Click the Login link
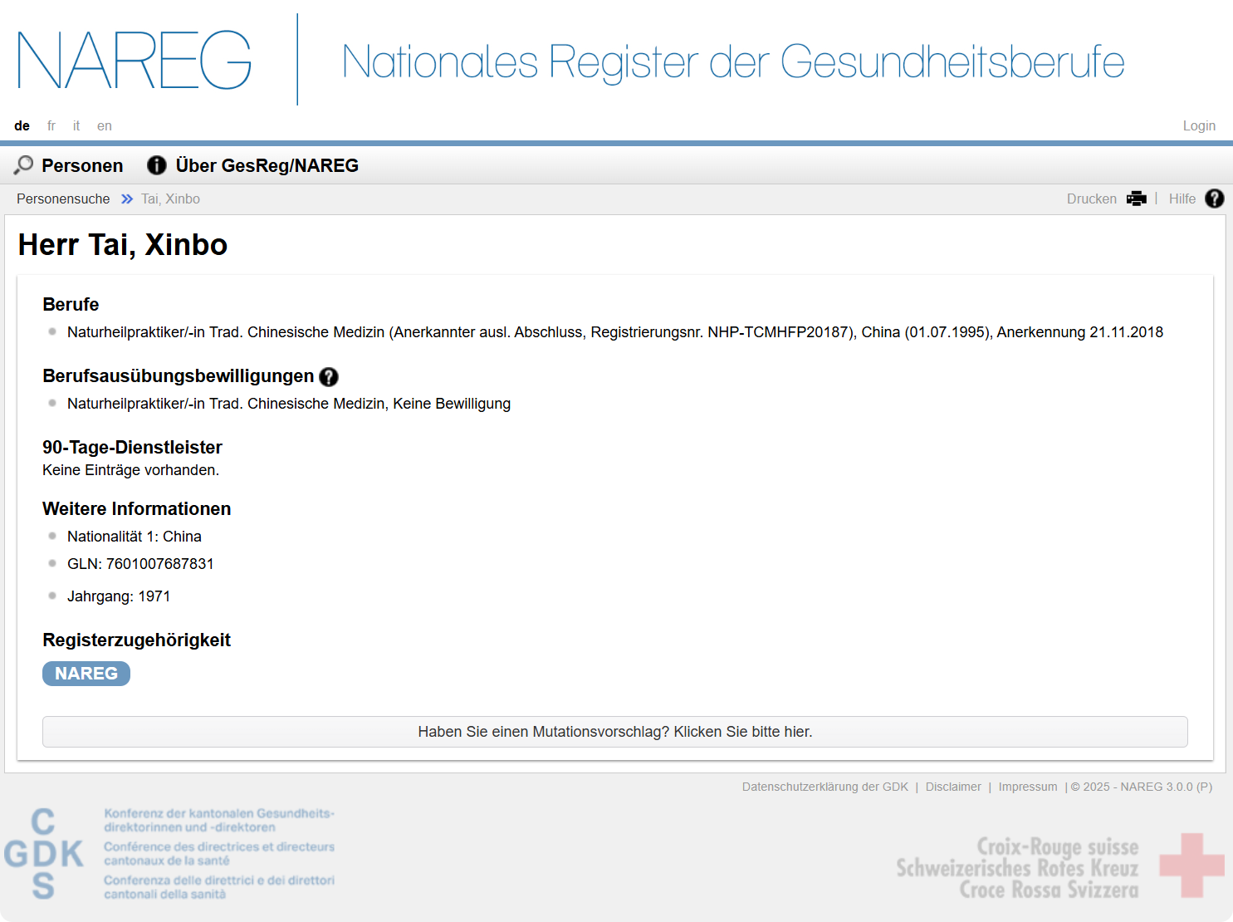This screenshot has width=1233, height=922. click(x=1199, y=125)
